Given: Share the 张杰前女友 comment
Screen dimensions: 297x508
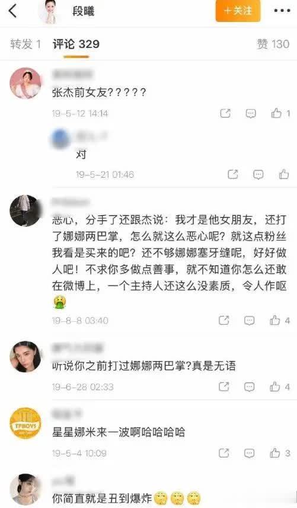Looking at the screenshot, I should click(225, 113).
